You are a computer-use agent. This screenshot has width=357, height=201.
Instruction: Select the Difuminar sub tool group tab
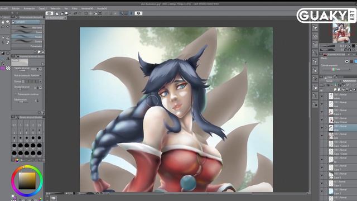(26, 22)
